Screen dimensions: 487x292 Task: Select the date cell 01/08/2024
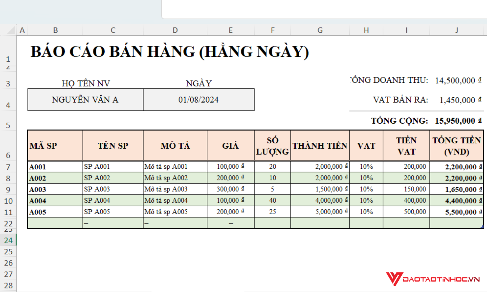pos(199,100)
